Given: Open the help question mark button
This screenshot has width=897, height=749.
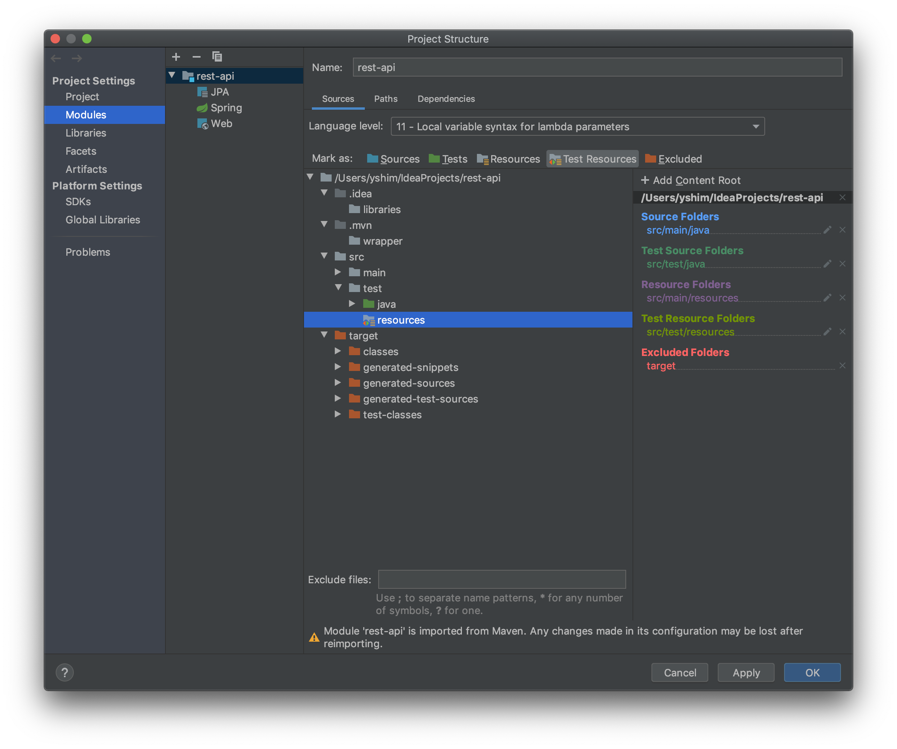Looking at the screenshot, I should [x=64, y=672].
